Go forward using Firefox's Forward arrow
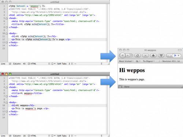Screen dimensions: 183x137 128,56
